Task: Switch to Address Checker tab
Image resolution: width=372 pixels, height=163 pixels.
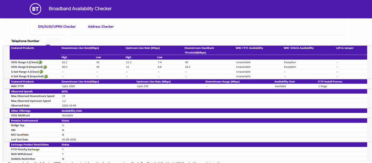Action: point(101,26)
